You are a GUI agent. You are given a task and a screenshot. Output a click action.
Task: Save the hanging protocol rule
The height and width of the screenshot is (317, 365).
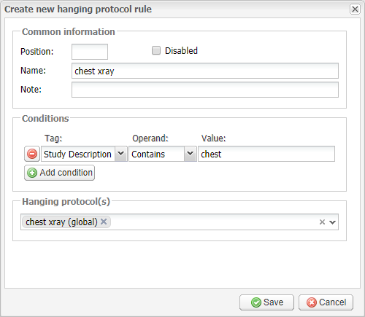[266, 302]
